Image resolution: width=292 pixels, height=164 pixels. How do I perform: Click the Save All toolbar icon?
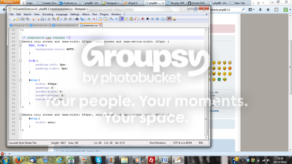tap(28, 19)
